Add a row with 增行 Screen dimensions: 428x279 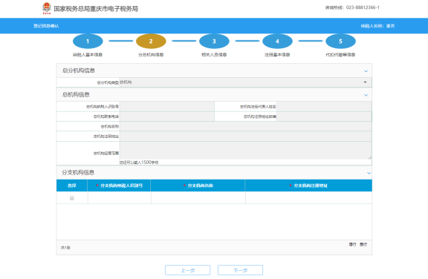pos(352,244)
